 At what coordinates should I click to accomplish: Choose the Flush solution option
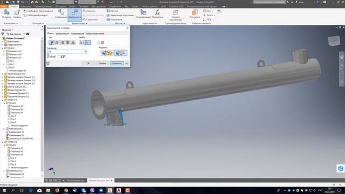click(121, 53)
